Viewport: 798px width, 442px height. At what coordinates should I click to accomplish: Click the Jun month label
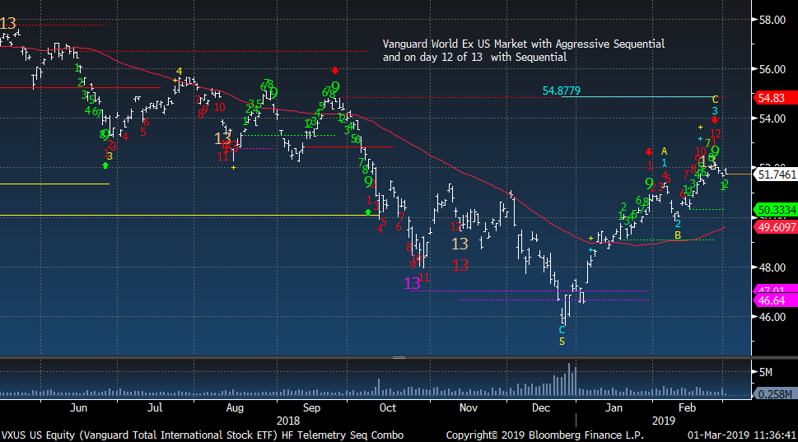coord(78,408)
